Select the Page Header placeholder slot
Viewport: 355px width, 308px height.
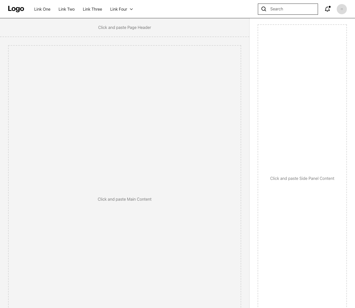125,27
